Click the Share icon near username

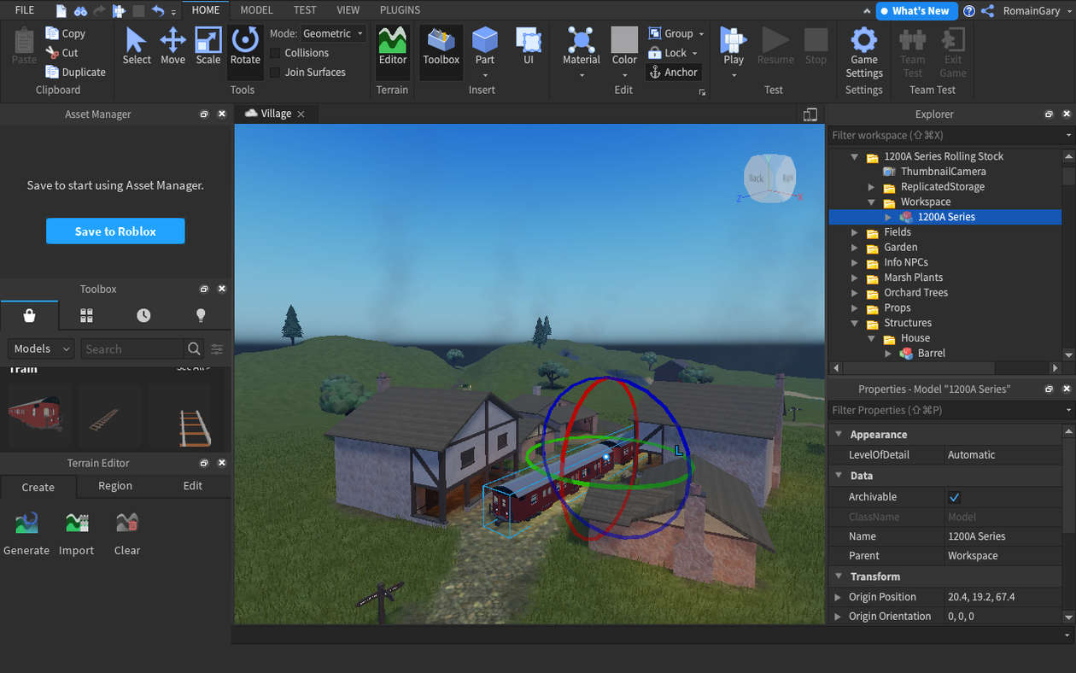[x=988, y=11]
